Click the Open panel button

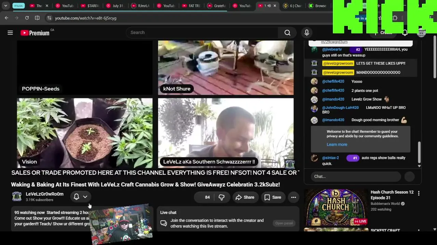284,223
